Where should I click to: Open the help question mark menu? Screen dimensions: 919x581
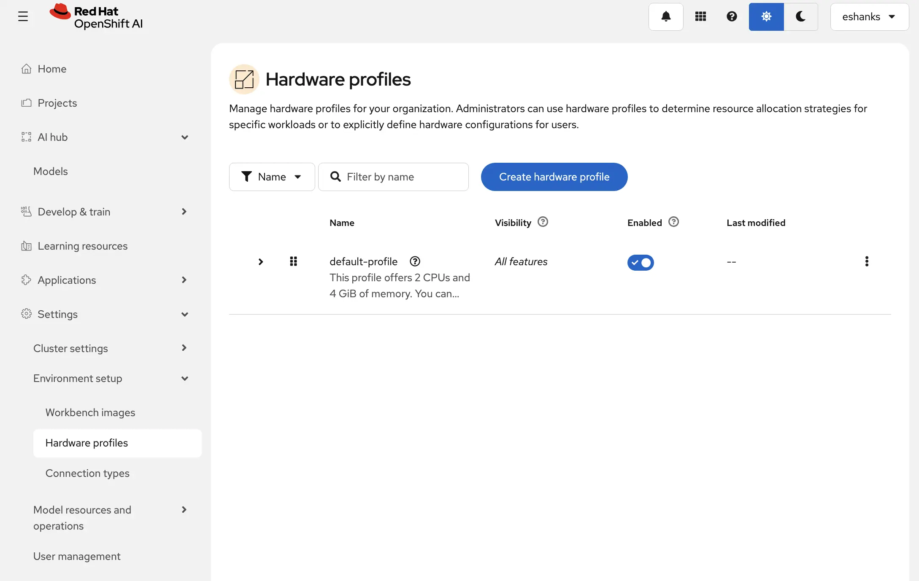[732, 16]
